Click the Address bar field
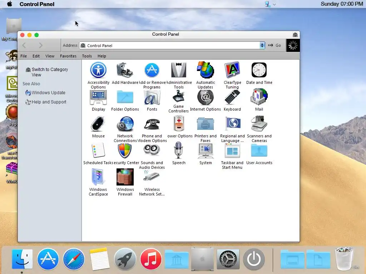Screen dimensions: 366x274 [172, 45]
